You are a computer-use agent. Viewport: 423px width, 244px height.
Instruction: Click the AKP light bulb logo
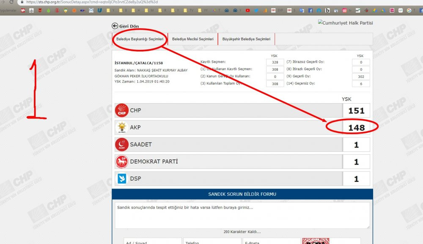[122, 128]
